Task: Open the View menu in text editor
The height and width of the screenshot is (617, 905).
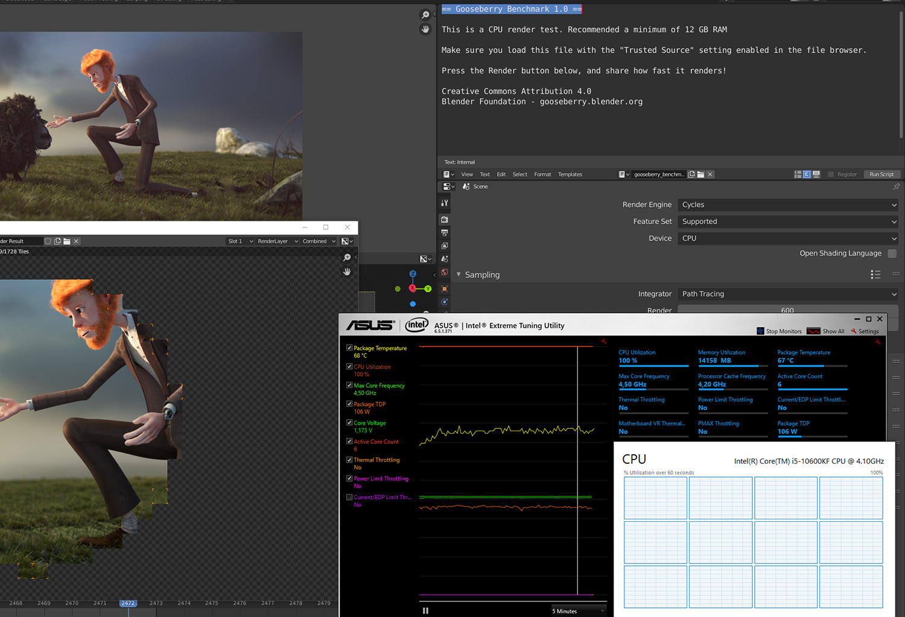Action: pos(467,174)
